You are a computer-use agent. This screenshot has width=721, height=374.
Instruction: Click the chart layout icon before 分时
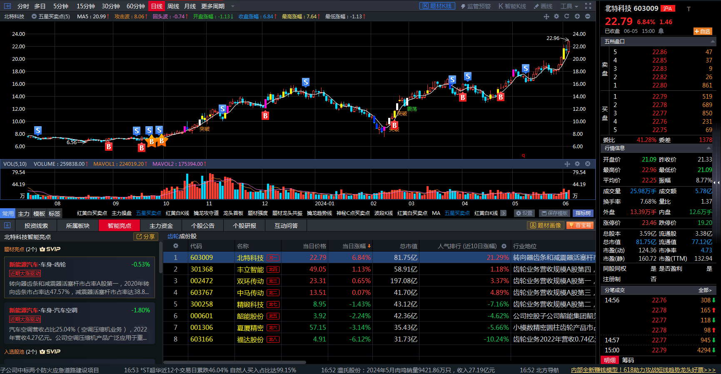7,6
